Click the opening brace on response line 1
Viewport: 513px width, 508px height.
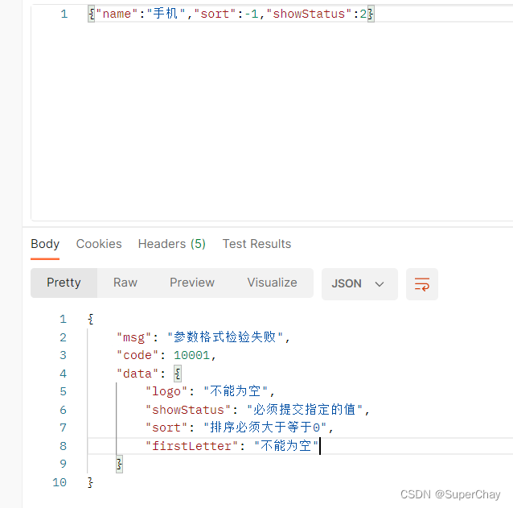[91, 319]
